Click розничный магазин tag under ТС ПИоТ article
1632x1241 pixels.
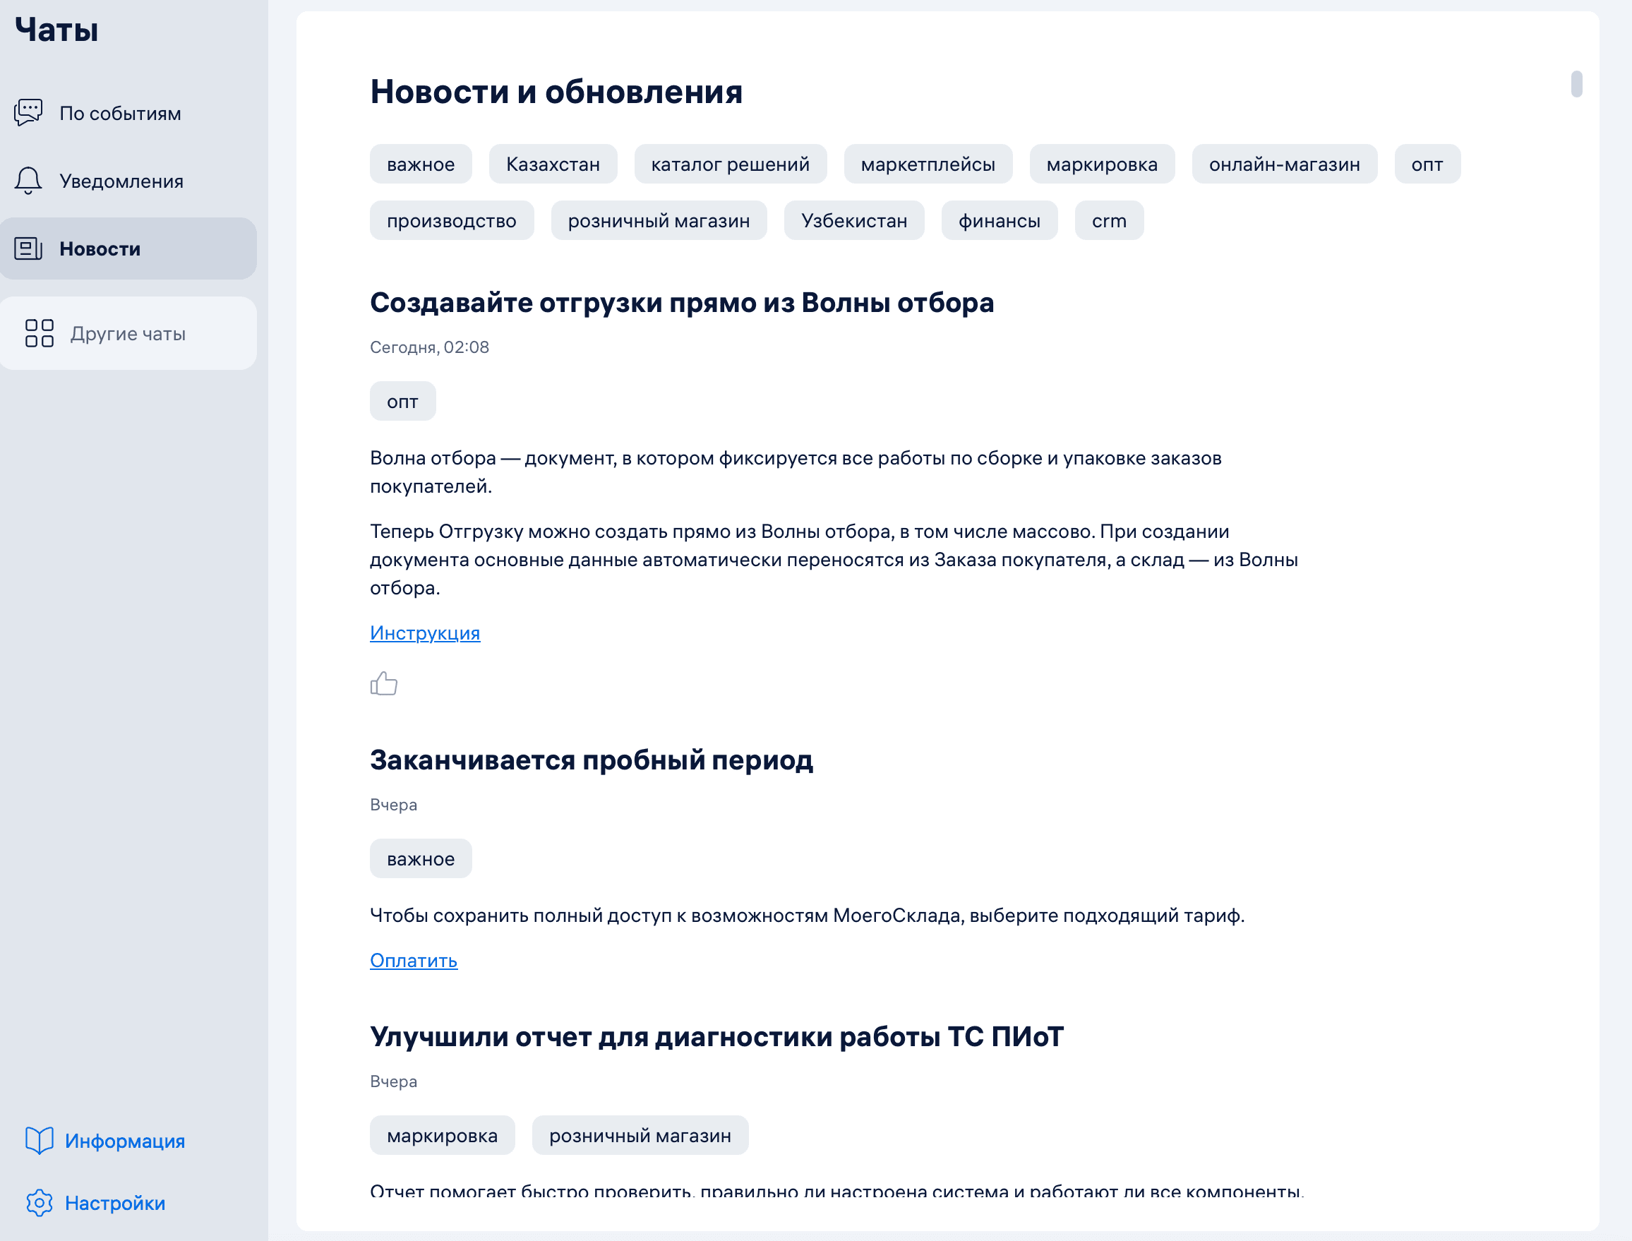[640, 1134]
